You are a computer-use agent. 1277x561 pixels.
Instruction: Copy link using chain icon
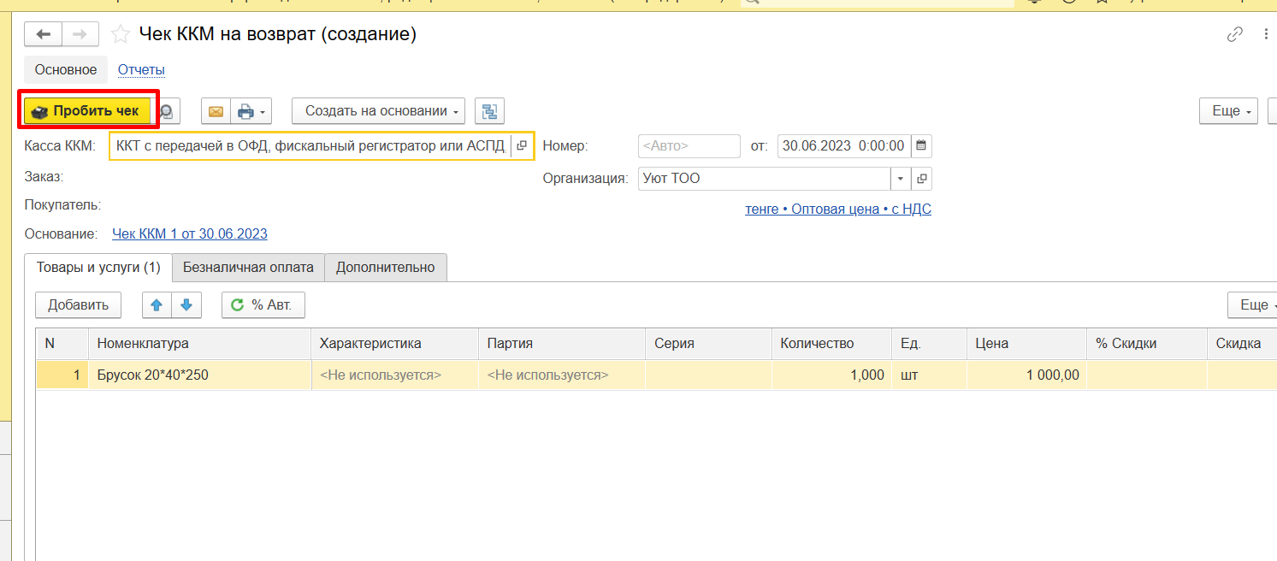(1234, 34)
